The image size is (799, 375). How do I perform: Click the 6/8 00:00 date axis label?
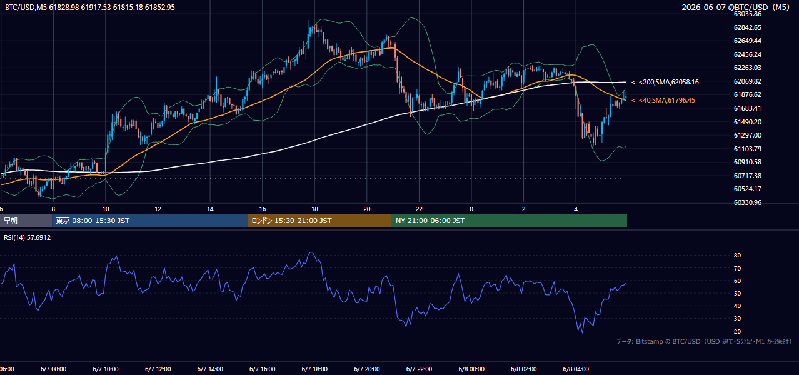[x=471, y=369]
